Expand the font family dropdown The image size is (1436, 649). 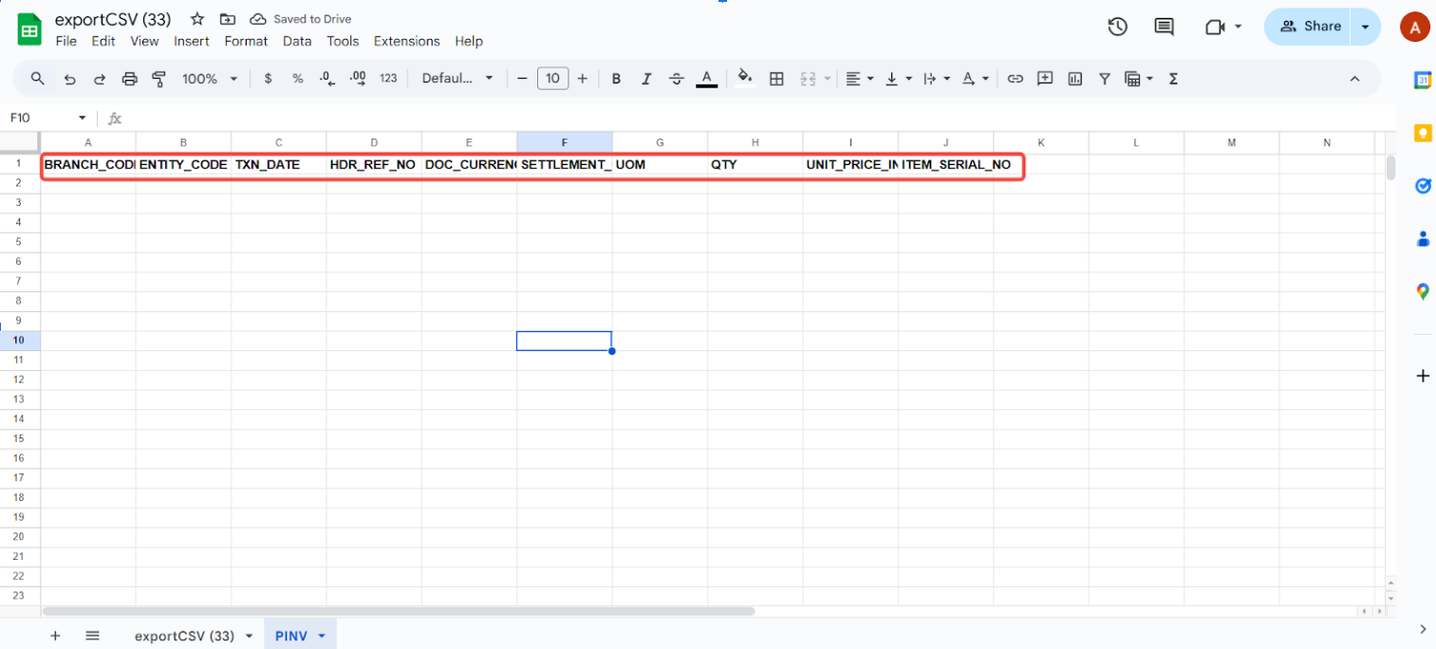pos(457,79)
